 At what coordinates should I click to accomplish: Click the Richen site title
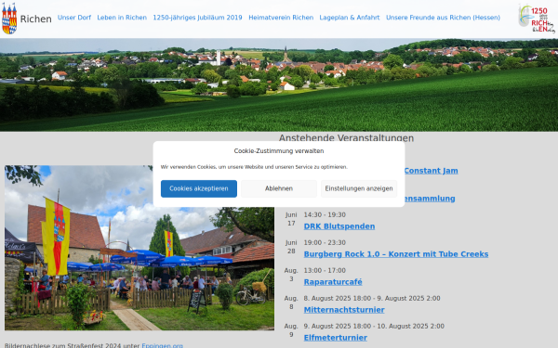[35, 19]
